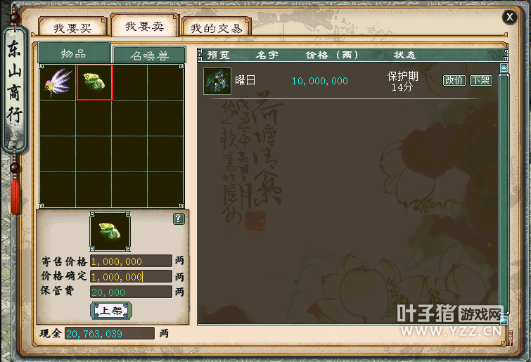This screenshot has width=531, height=362.
Task: Select the purple feather item in inventory
Action: [58, 82]
